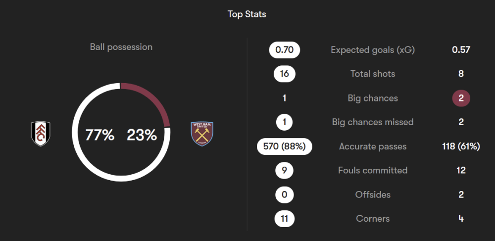
Task: Click the maroon Big chances 2 badge
Action: coord(461,98)
